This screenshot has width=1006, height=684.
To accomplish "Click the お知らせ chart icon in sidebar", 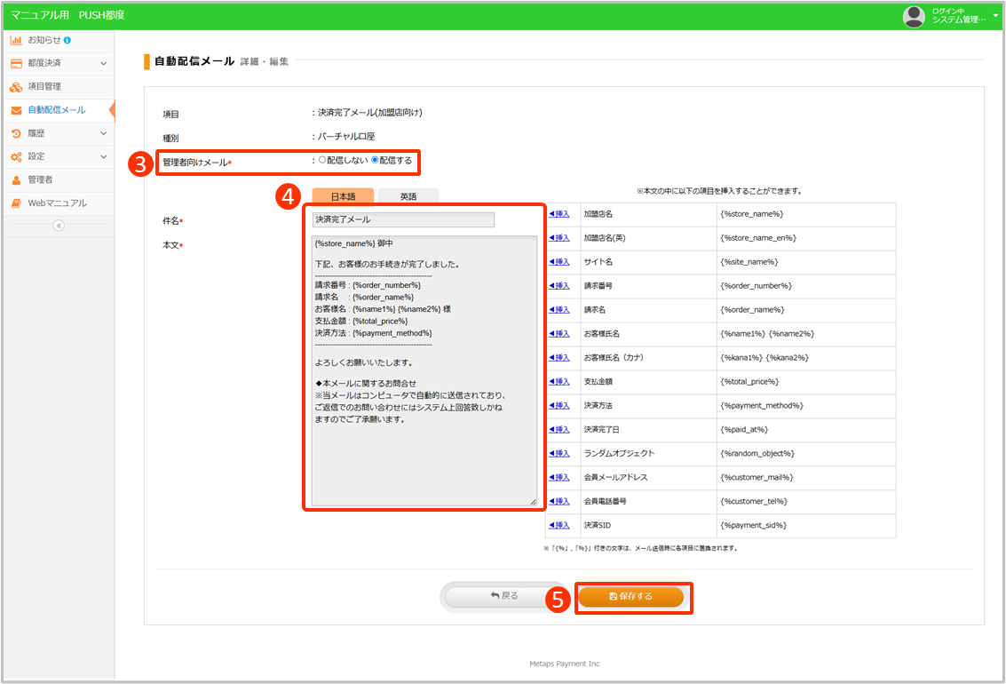I will coord(16,40).
